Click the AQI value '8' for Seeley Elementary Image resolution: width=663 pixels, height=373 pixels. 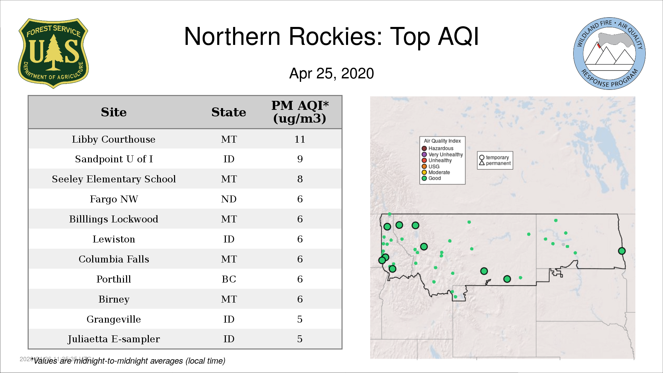pyautogui.click(x=300, y=179)
